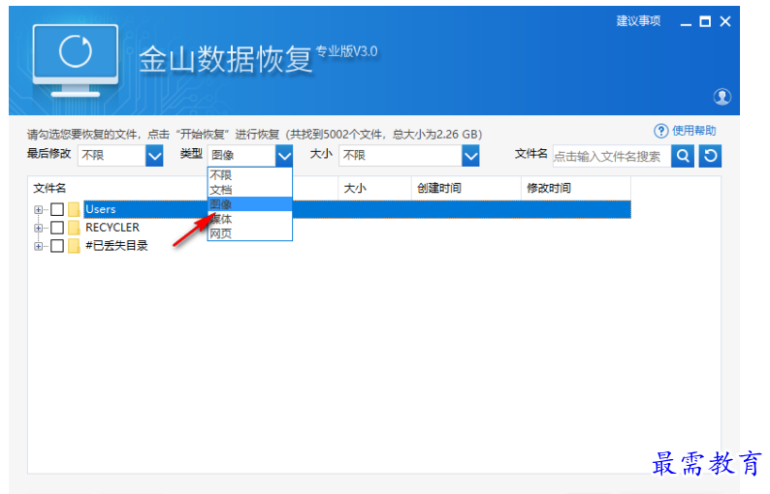
Task: Select 媒体 in type dropdown list
Action: 250,219
